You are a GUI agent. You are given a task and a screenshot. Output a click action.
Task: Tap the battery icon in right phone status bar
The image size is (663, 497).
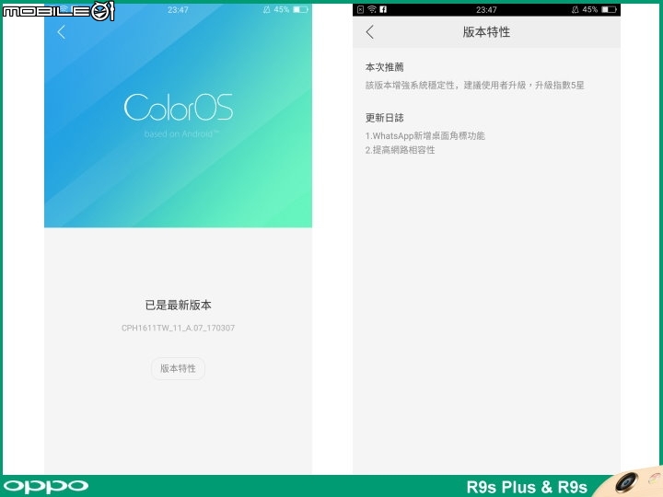[x=610, y=9]
